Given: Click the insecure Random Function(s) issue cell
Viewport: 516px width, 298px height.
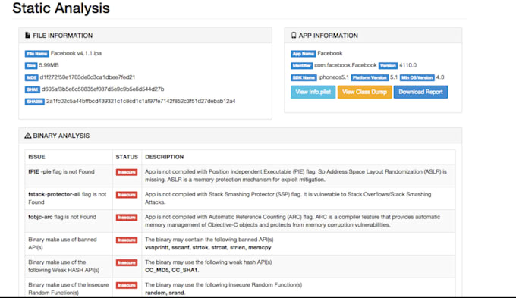Looking at the screenshot, I should (68, 288).
